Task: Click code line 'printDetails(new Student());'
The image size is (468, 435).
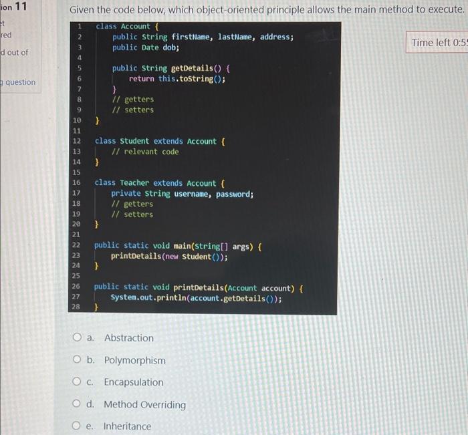Action: (x=169, y=257)
